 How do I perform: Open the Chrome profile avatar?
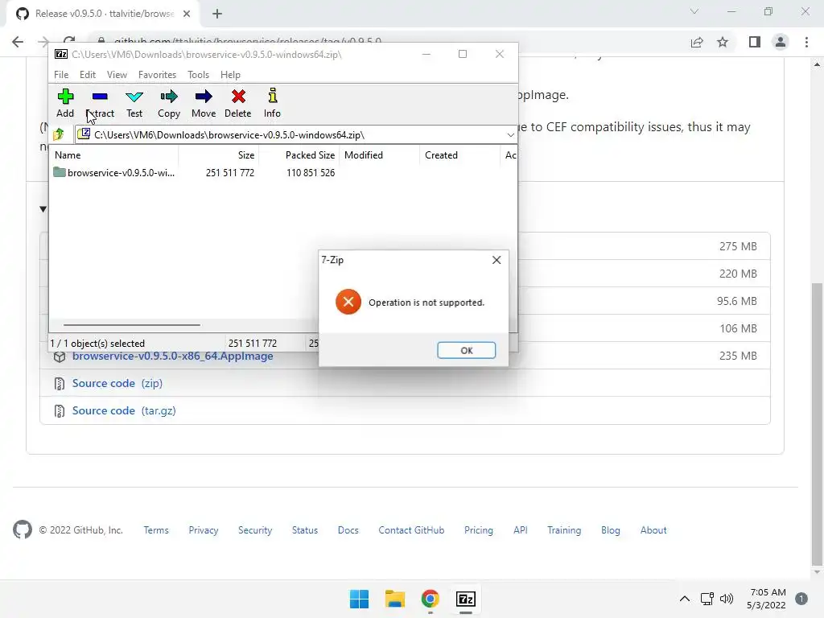click(x=781, y=42)
